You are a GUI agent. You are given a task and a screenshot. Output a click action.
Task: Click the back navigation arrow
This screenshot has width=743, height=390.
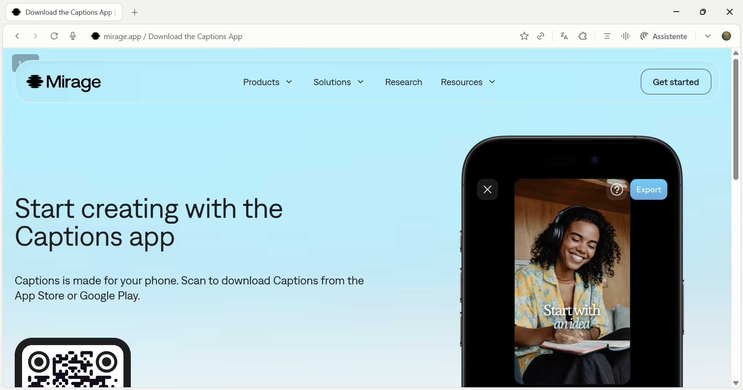coord(17,36)
